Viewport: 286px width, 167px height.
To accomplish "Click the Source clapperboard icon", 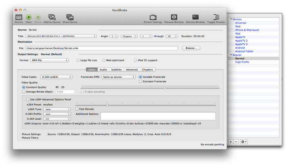I will coord(19,17).
